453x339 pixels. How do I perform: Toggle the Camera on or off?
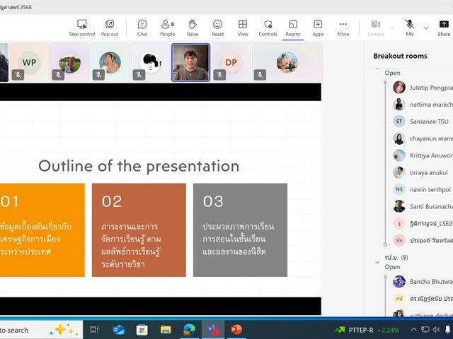point(376,28)
